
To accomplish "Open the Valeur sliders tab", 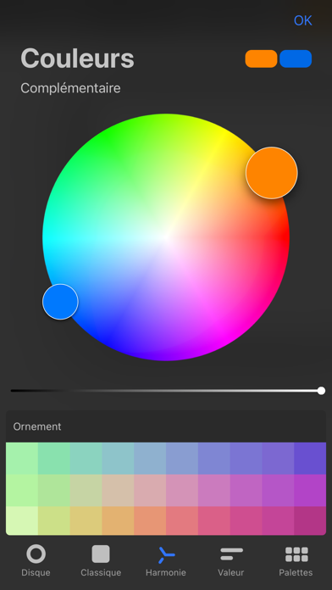I will (x=231, y=560).
